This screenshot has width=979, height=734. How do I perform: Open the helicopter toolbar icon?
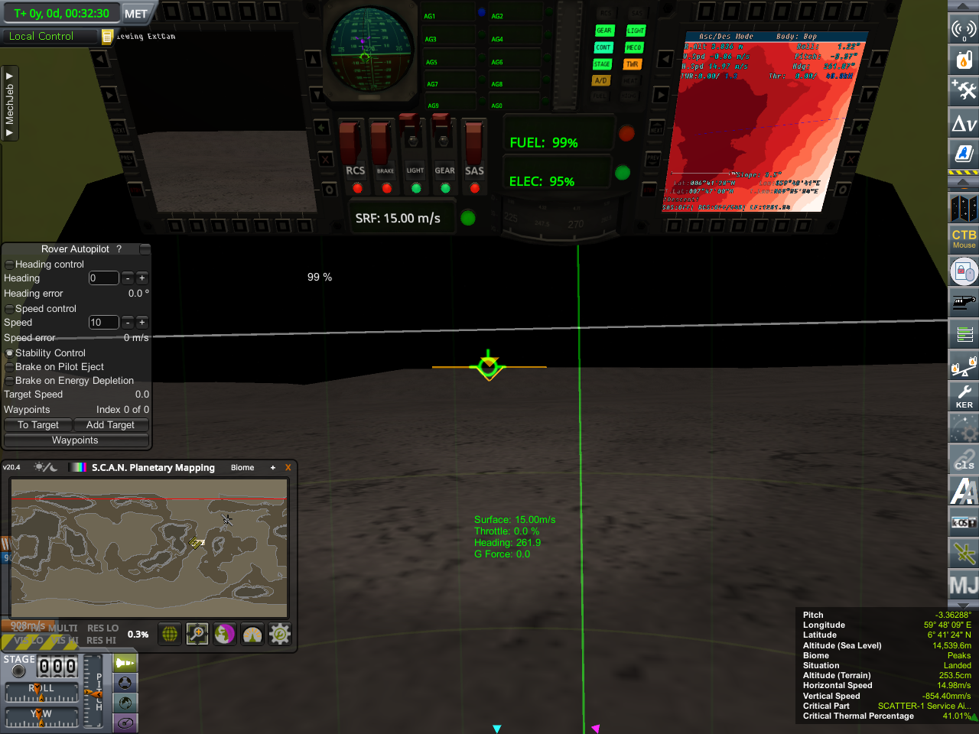pyautogui.click(x=964, y=302)
